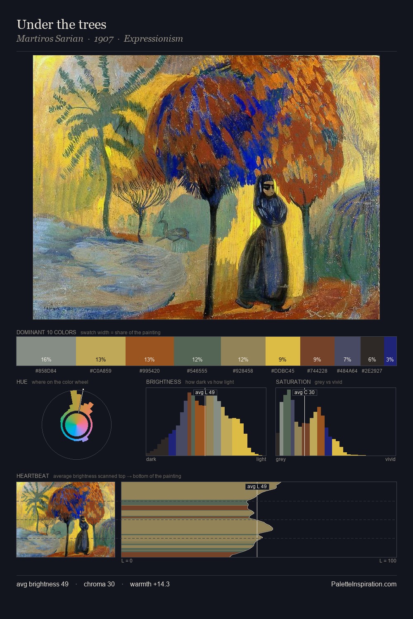This screenshot has width=413, height=619.
Task: Click the HEARTBEAT section heading
Action: [33, 476]
